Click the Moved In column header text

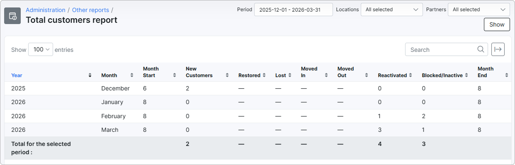[309, 72]
